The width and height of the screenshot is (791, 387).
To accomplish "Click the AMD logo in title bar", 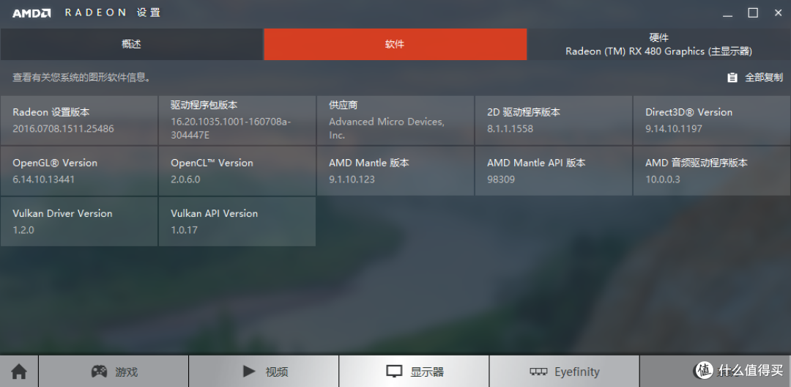I will pos(31,13).
